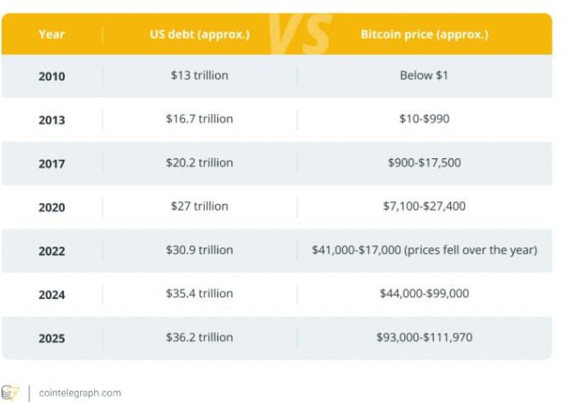Select the 2025 year cell
Viewport: 568px width, 403px height.
pyautogui.click(x=52, y=337)
